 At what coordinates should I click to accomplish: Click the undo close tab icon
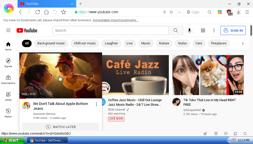[x=55, y=12]
